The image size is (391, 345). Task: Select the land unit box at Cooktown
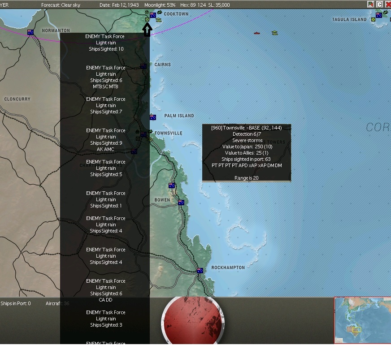coord(147,19)
